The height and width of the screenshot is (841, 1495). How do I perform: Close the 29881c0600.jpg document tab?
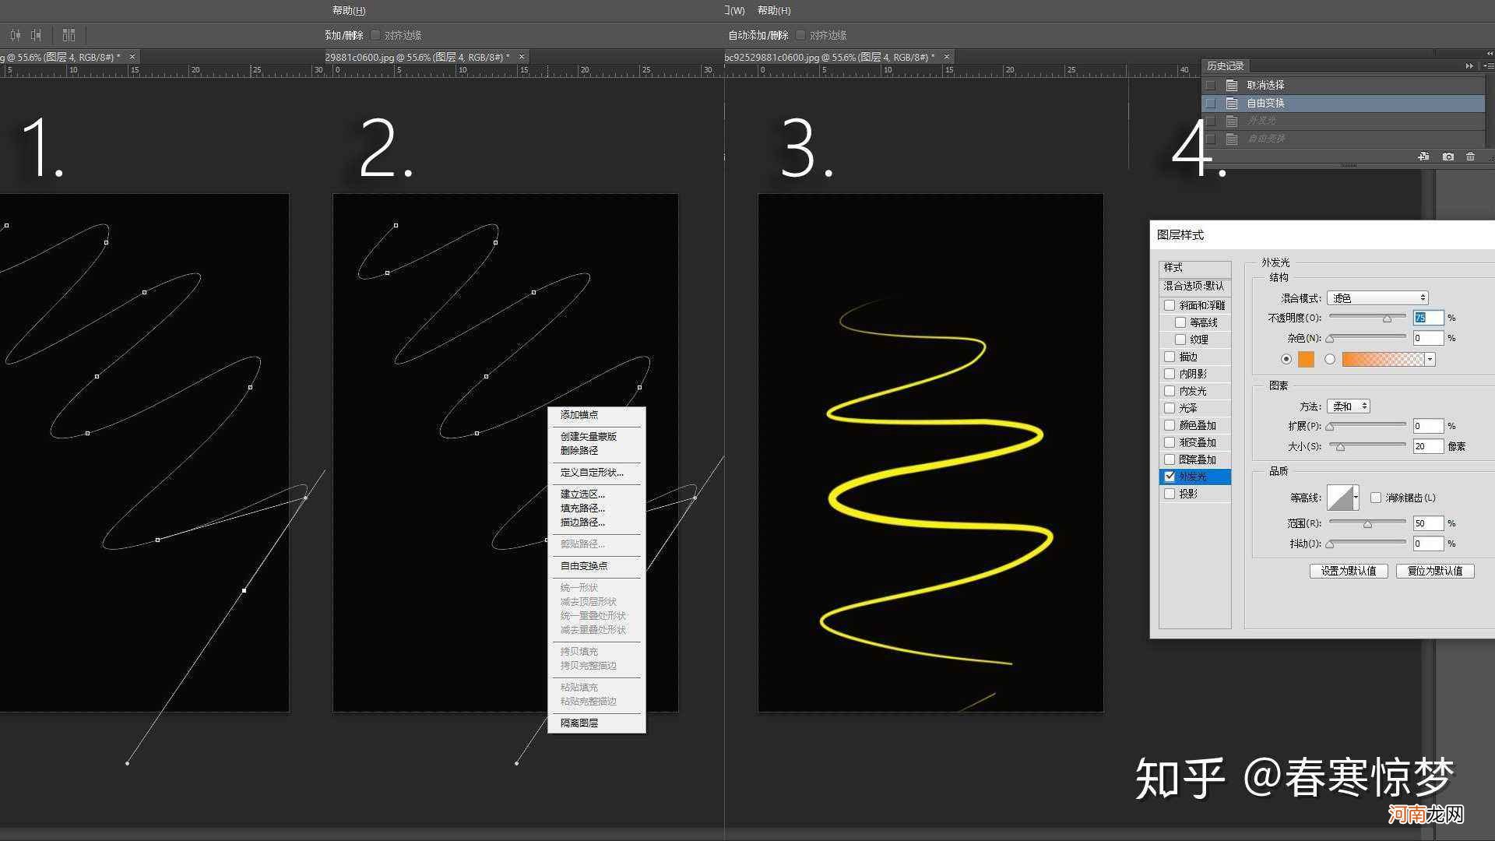coord(522,57)
